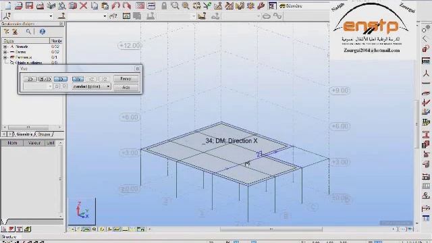This screenshot has height=243, width=432.
Task: Create a new project with the New icon
Action: pyautogui.click(x=8, y=5)
